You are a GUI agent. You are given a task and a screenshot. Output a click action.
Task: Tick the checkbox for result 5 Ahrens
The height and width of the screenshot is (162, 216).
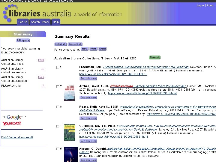tap(58, 149)
